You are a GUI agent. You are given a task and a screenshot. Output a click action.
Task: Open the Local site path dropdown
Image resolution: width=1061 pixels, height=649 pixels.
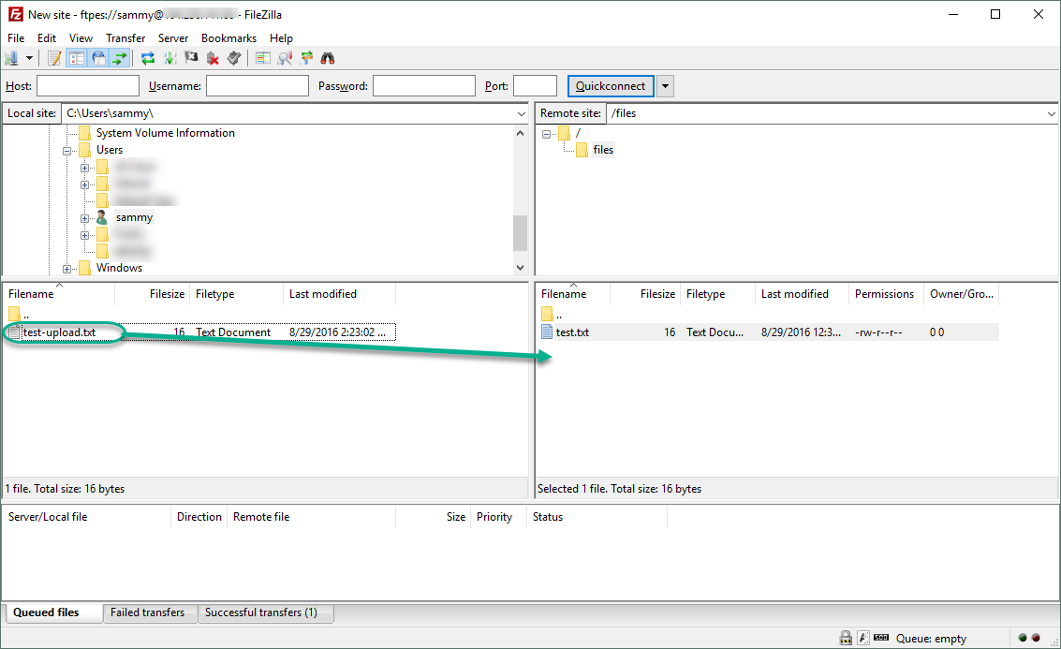pyautogui.click(x=521, y=113)
